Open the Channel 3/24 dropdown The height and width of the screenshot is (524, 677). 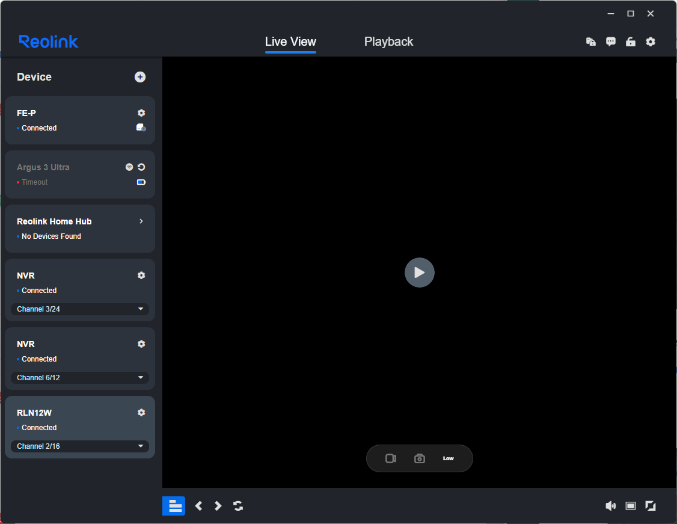click(80, 309)
